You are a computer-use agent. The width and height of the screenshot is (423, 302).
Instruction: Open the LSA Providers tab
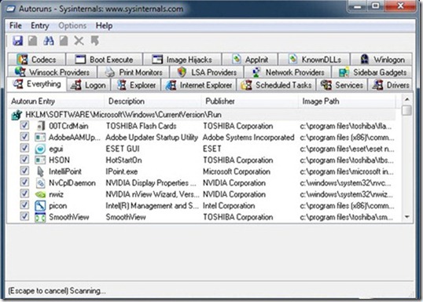[x=207, y=72]
